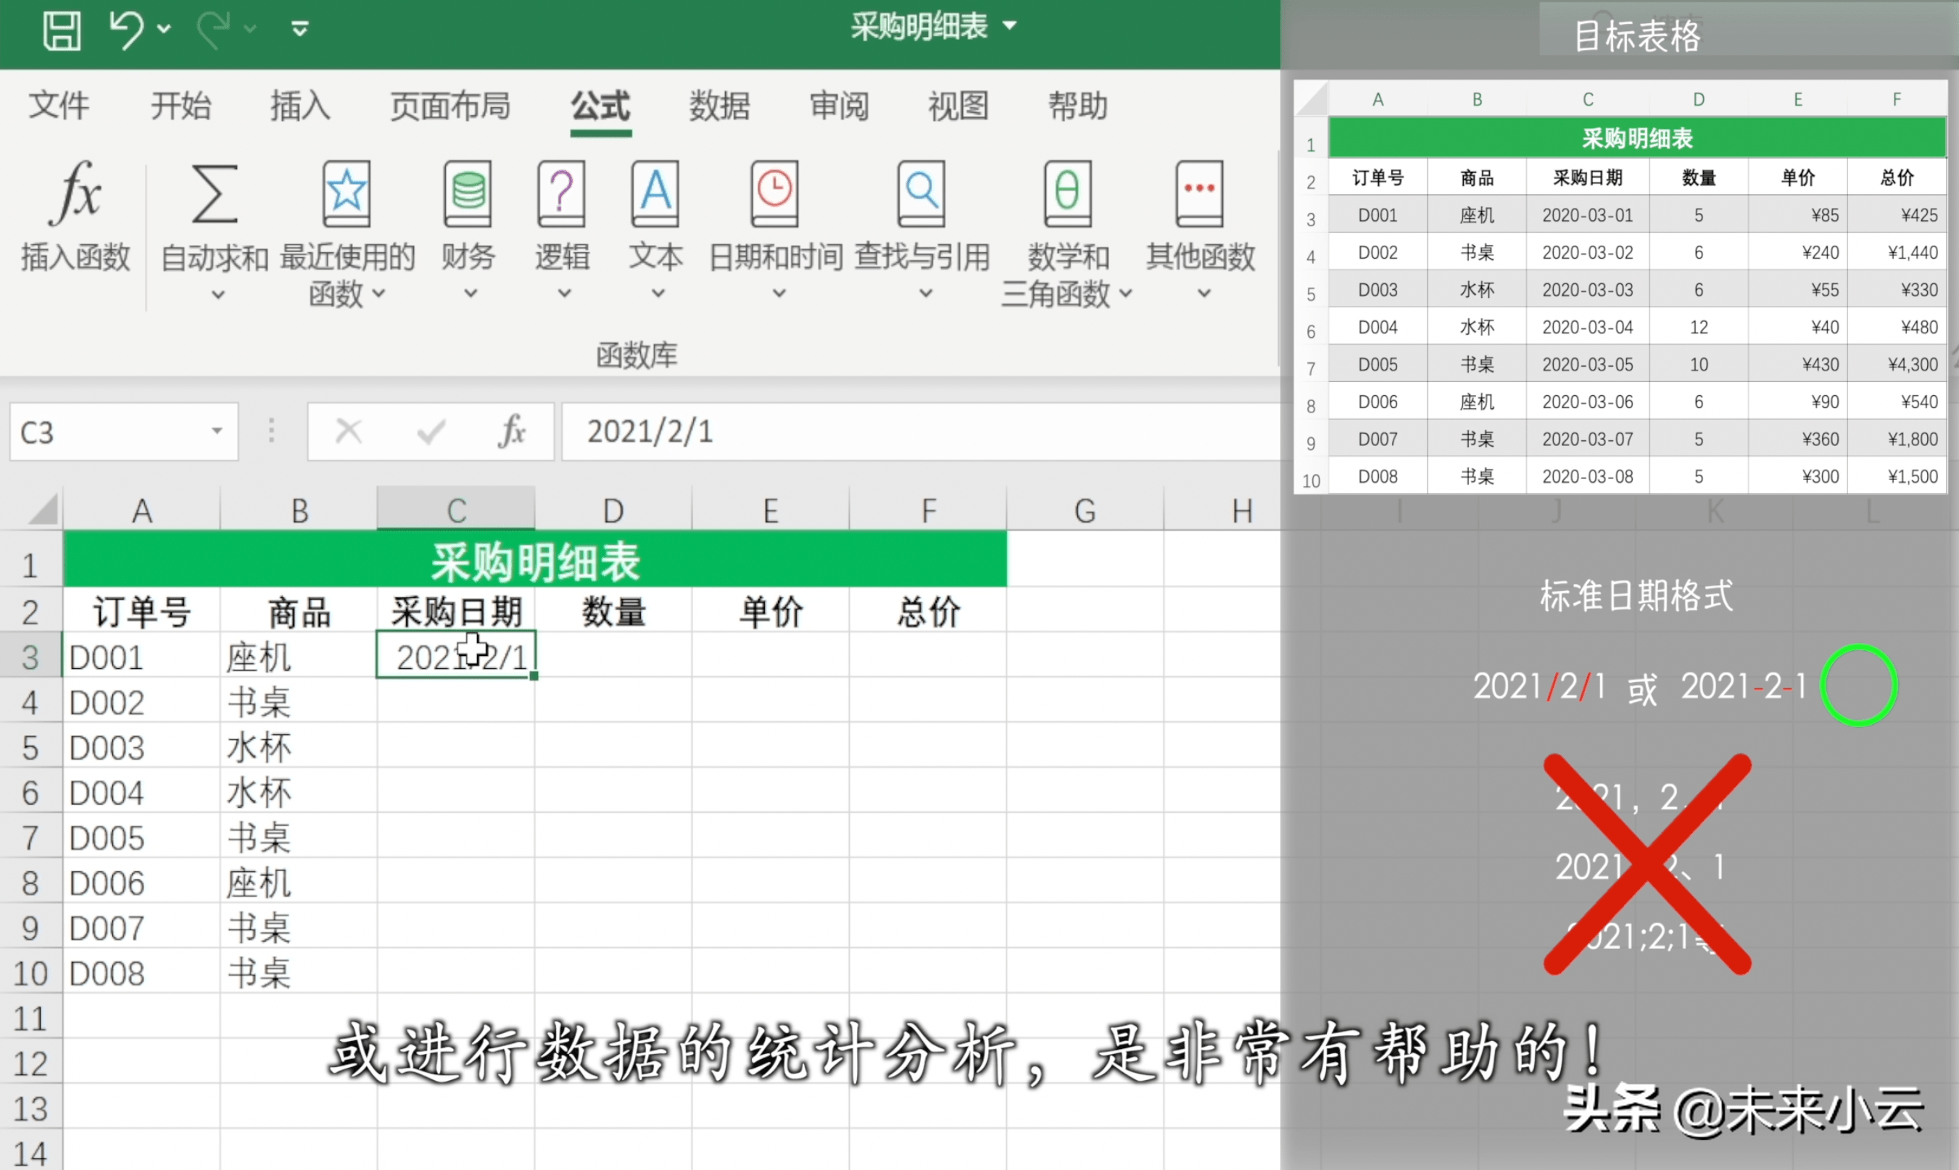Open the Date and Time functions icon
This screenshot has width=1959, height=1170.
point(775,194)
